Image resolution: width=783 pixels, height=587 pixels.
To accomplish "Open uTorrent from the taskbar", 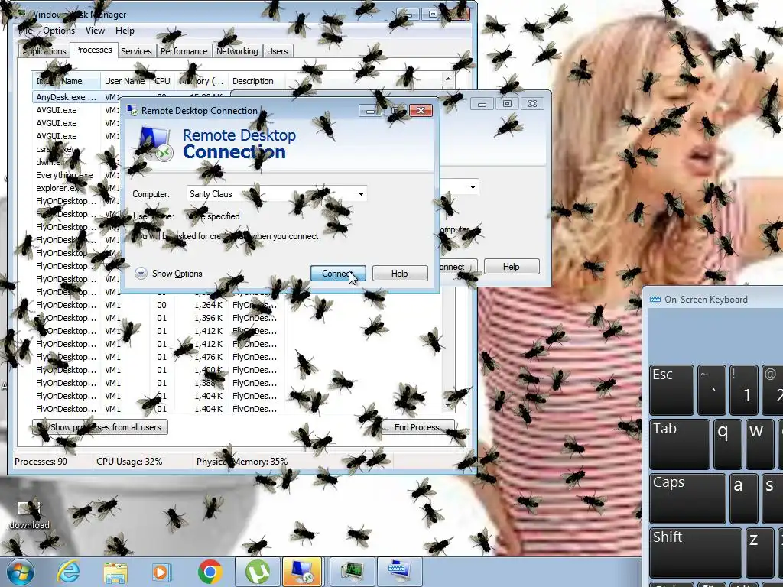I will coord(257,572).
